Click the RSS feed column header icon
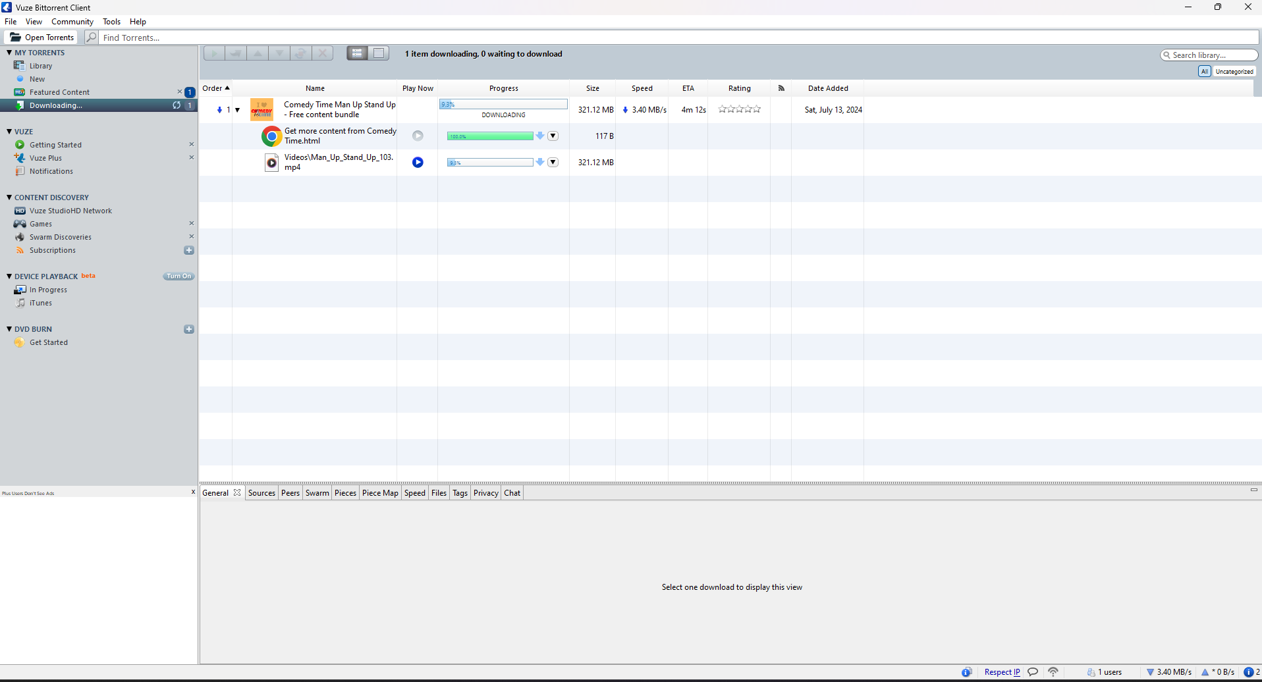This screenshot has height=682, width=1262. pyautogui.click(x=781, y=88)
